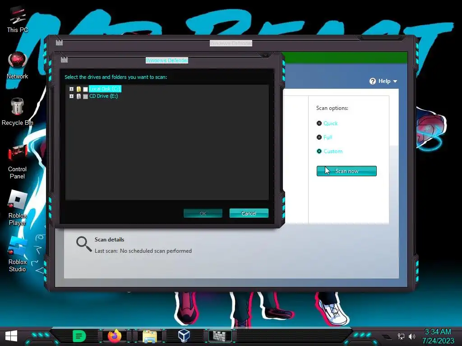The width and height of the screenshot is (462, 346).
Task: Click the tray notification lines icon
Action: [387, 337]
